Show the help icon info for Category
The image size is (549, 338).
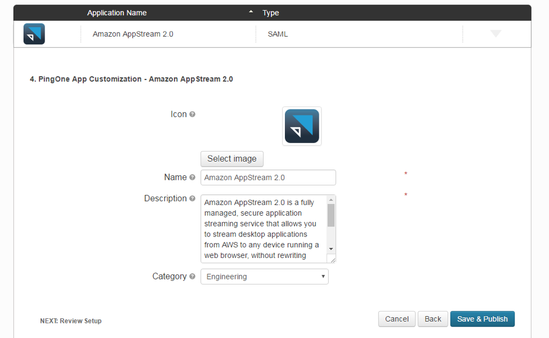[193, 277]
